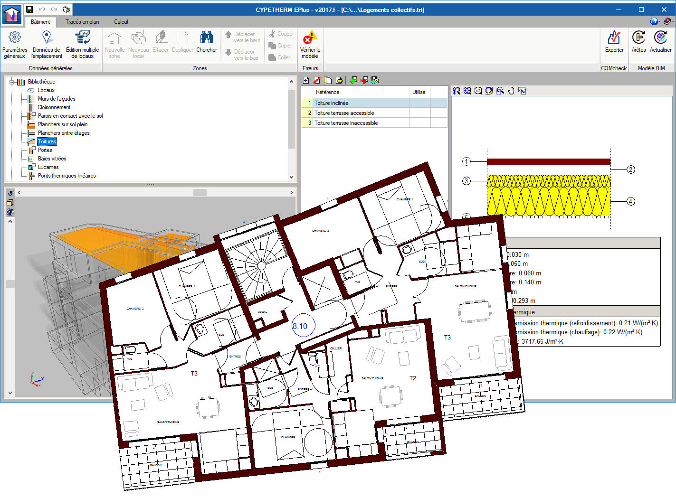This screenshot has height=498, width=676.
Task: Click the redraw icon in section view
Action: click(489, 91)
